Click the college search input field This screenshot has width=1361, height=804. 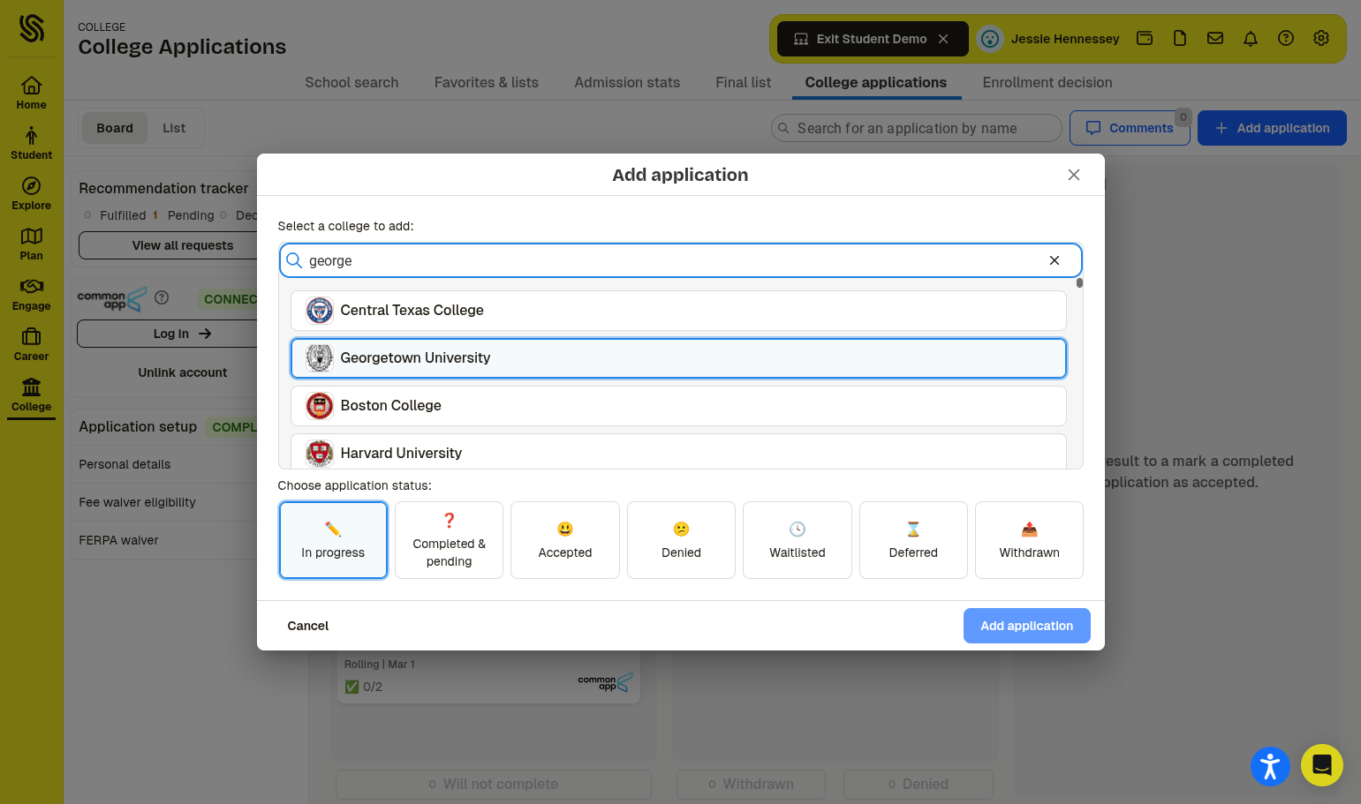[x=680, y=260]
